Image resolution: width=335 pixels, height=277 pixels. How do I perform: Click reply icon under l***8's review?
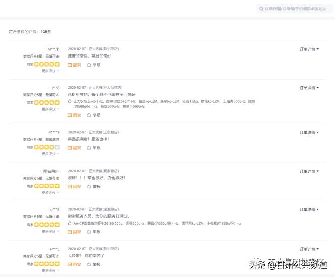70,115
